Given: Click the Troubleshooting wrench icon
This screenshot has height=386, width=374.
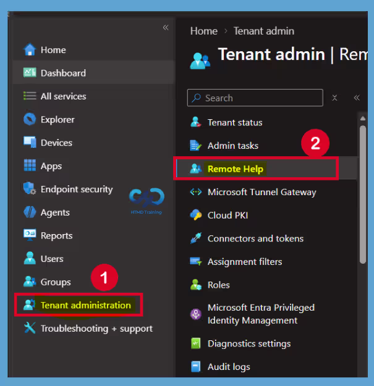Looking at the screenshot, I should pyautogui.click(x=30, y=328).
